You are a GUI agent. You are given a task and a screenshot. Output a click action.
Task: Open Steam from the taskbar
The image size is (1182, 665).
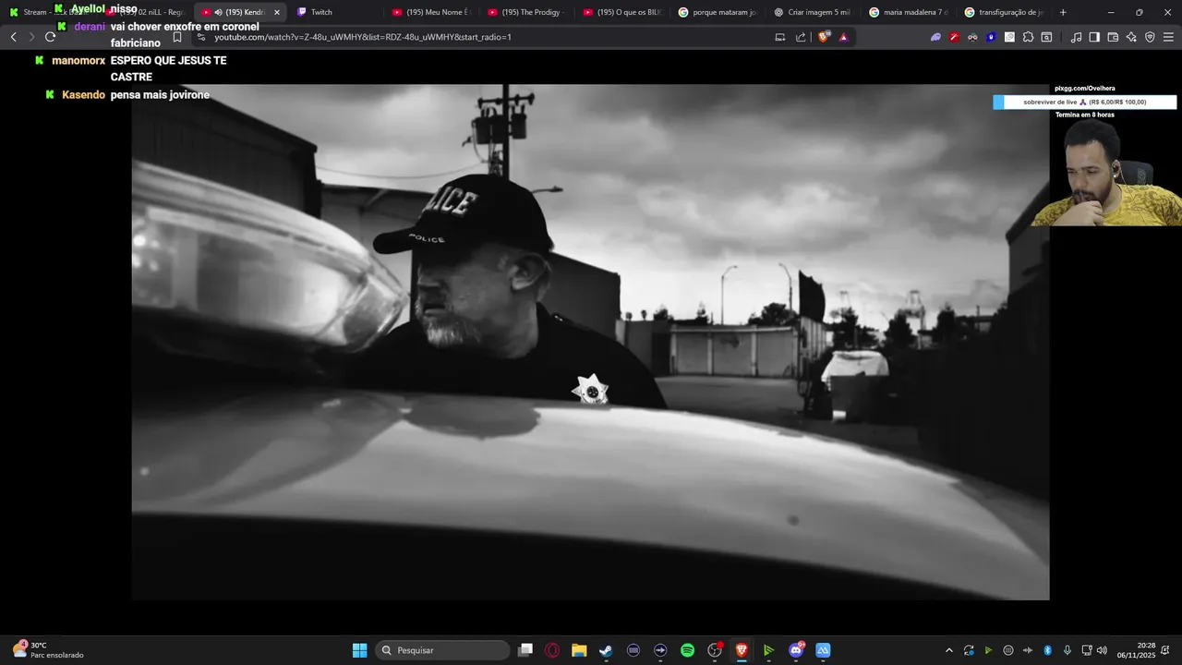coord(606,650)
